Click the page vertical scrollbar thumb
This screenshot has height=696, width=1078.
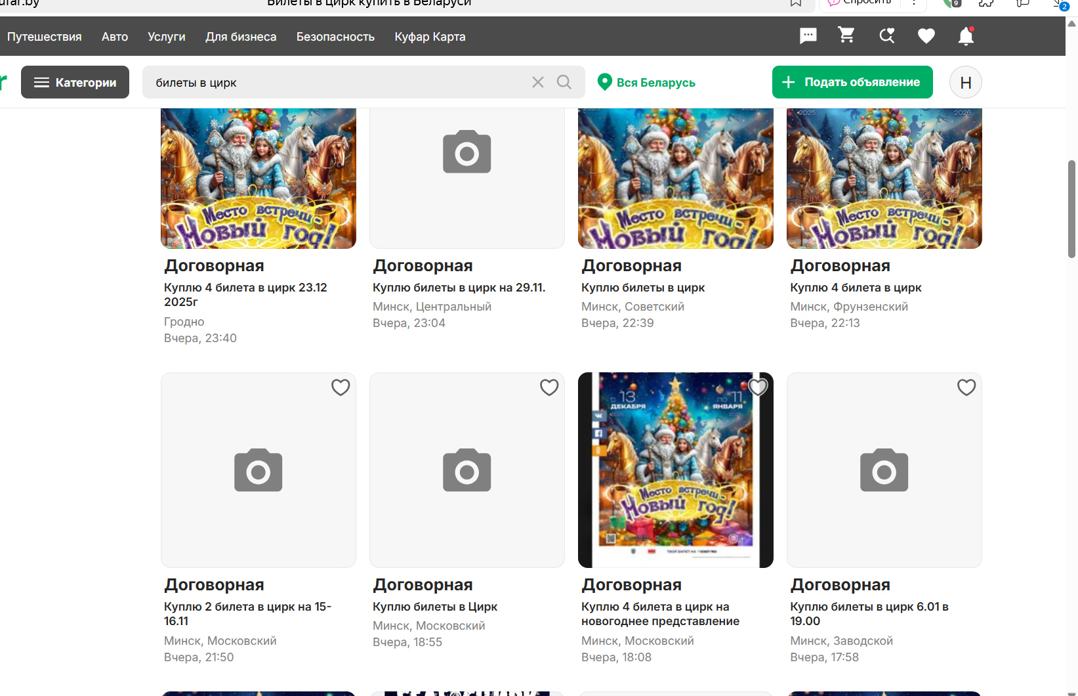[x=1071, y=208]
